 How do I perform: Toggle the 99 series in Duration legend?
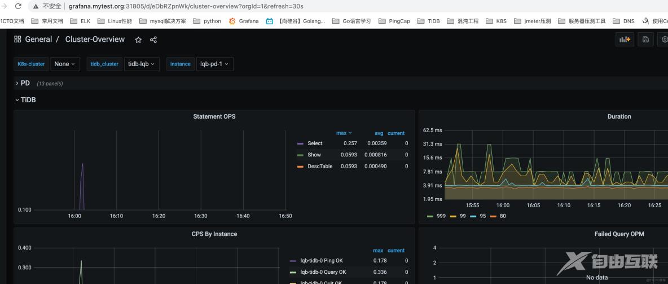(x=463, y=216)
